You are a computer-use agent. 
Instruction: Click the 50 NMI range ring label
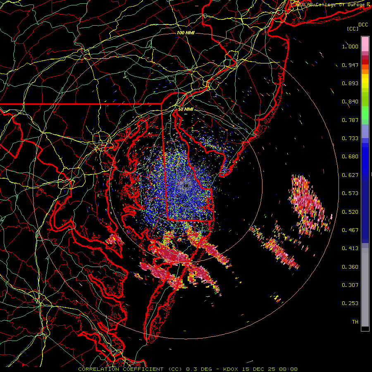186,110
